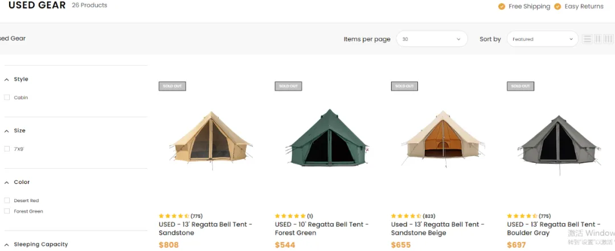Select the Forest Green color filter
Viewport: 615px width, 251px height.
[x=7, y=211]
